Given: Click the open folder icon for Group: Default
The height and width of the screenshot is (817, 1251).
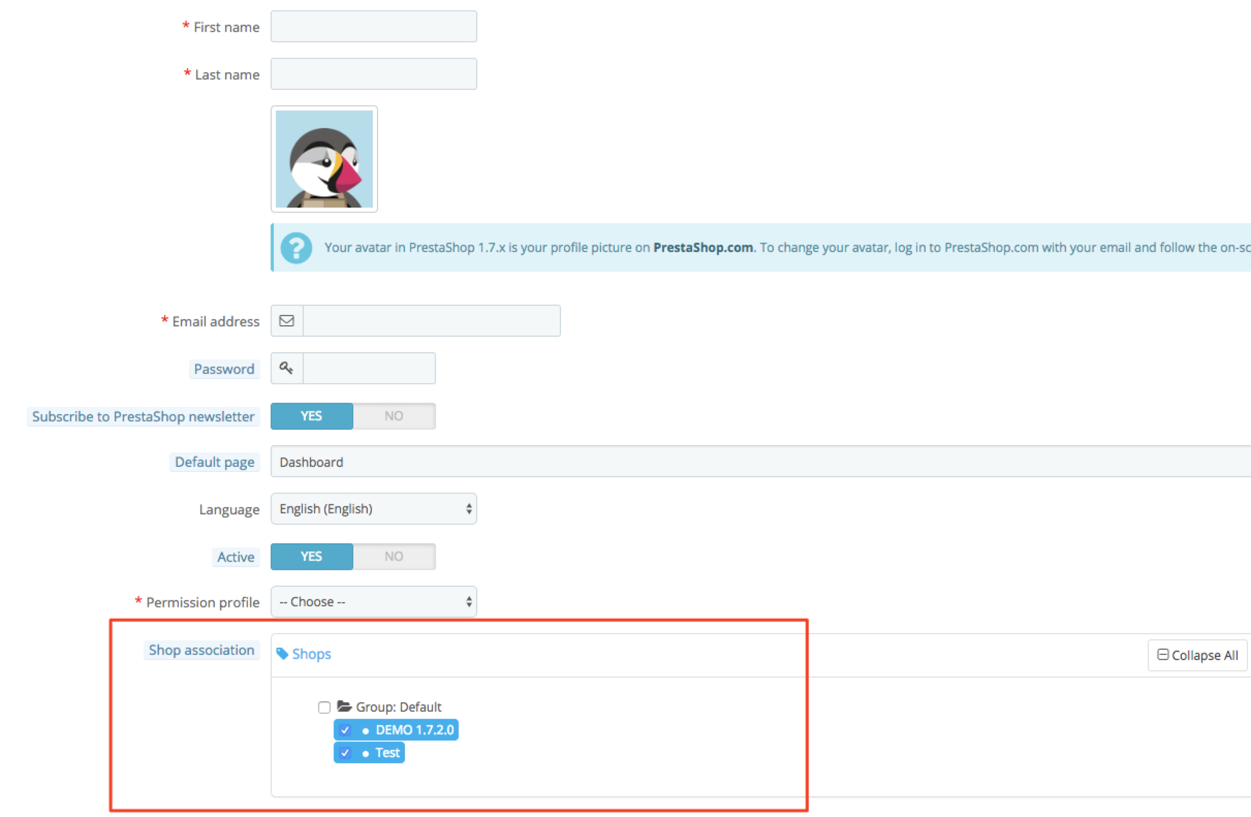Looking at the screenshot, I should pos(345,706).
